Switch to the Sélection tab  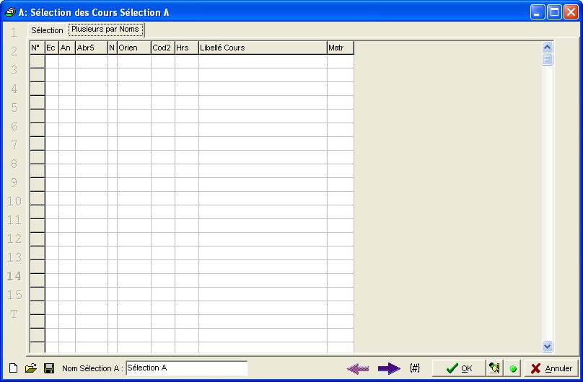pyautogui.click(x=47, y=30)
